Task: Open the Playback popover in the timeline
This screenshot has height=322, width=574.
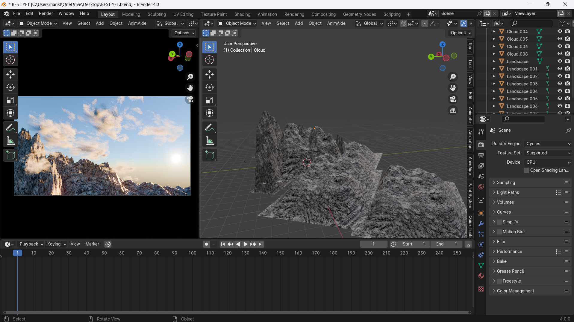Action: coord(31,244)
